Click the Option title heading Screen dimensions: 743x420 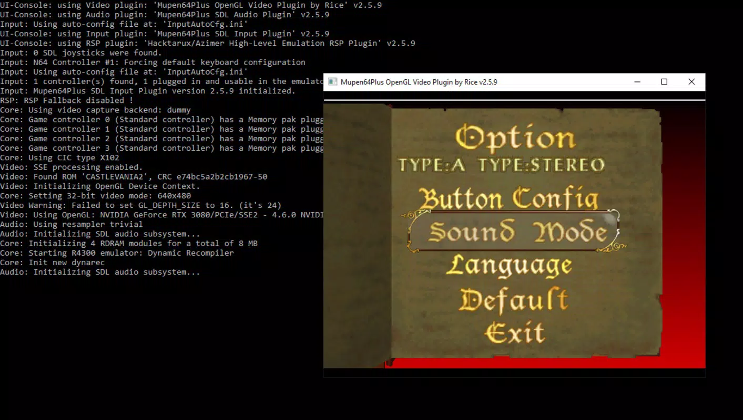click(x=515, y=138)
